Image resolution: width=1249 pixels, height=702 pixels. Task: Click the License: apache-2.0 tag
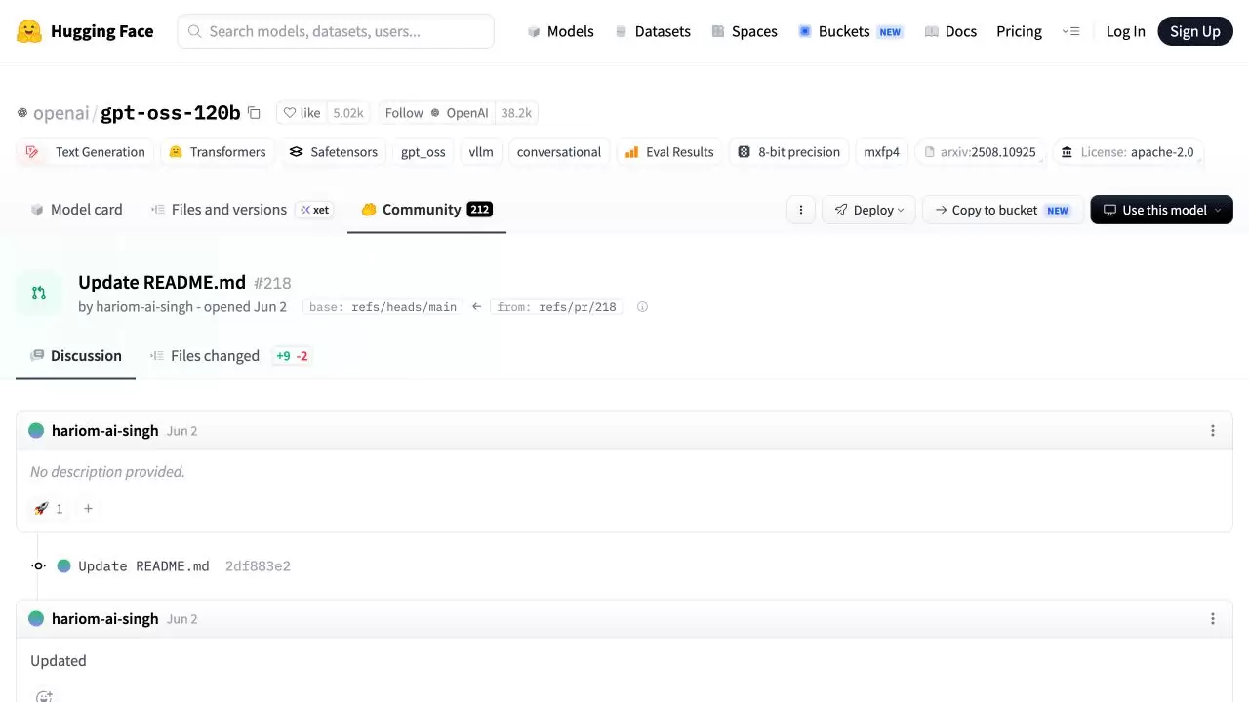1127,152
